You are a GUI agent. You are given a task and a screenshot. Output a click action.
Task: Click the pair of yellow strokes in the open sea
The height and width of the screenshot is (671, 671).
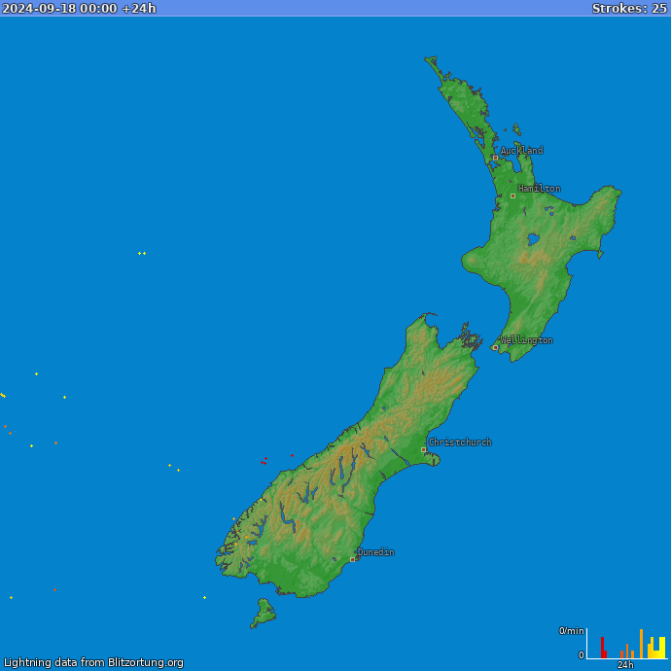point(142,254)
